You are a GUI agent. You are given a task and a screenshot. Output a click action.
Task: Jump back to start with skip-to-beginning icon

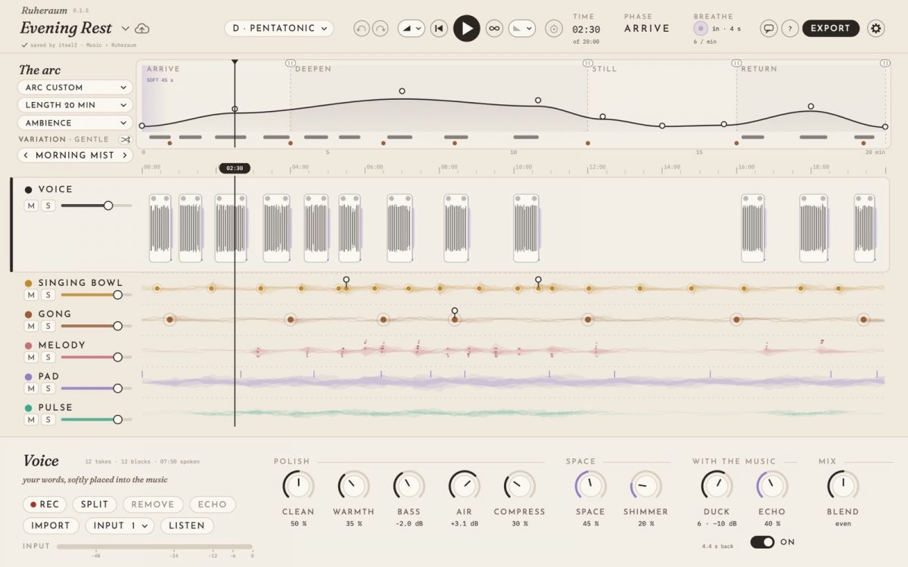439,29
